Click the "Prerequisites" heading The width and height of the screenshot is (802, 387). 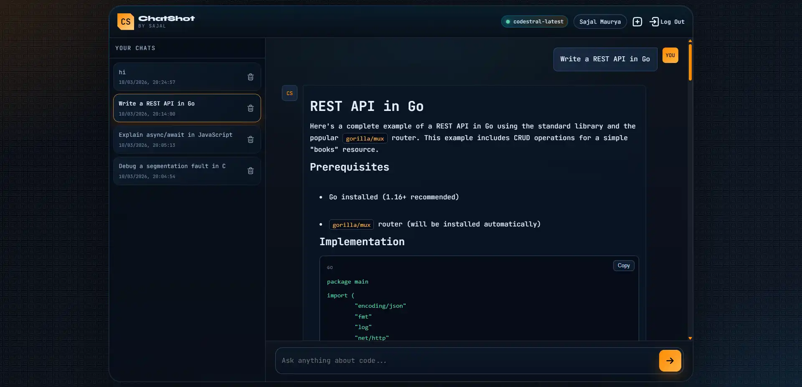[x=349, y=167]
